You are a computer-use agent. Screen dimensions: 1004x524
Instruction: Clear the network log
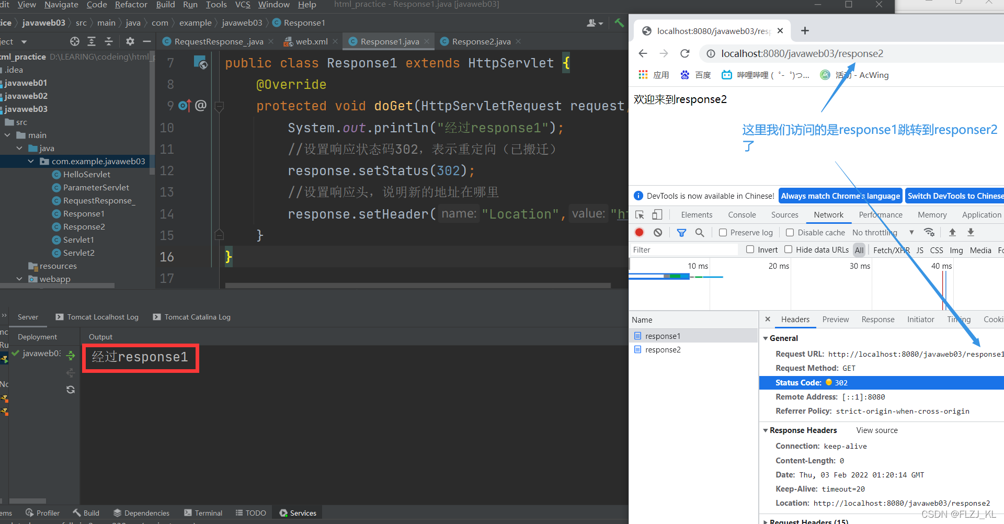658,232
